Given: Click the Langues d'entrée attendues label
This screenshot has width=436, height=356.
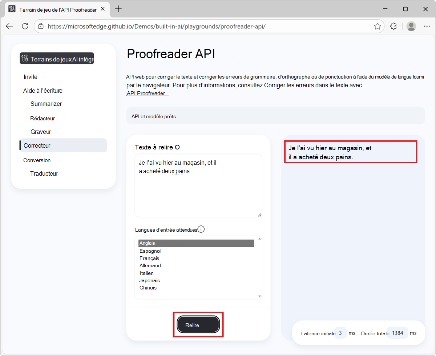Looking at the screenshot, I should point(166,230).
